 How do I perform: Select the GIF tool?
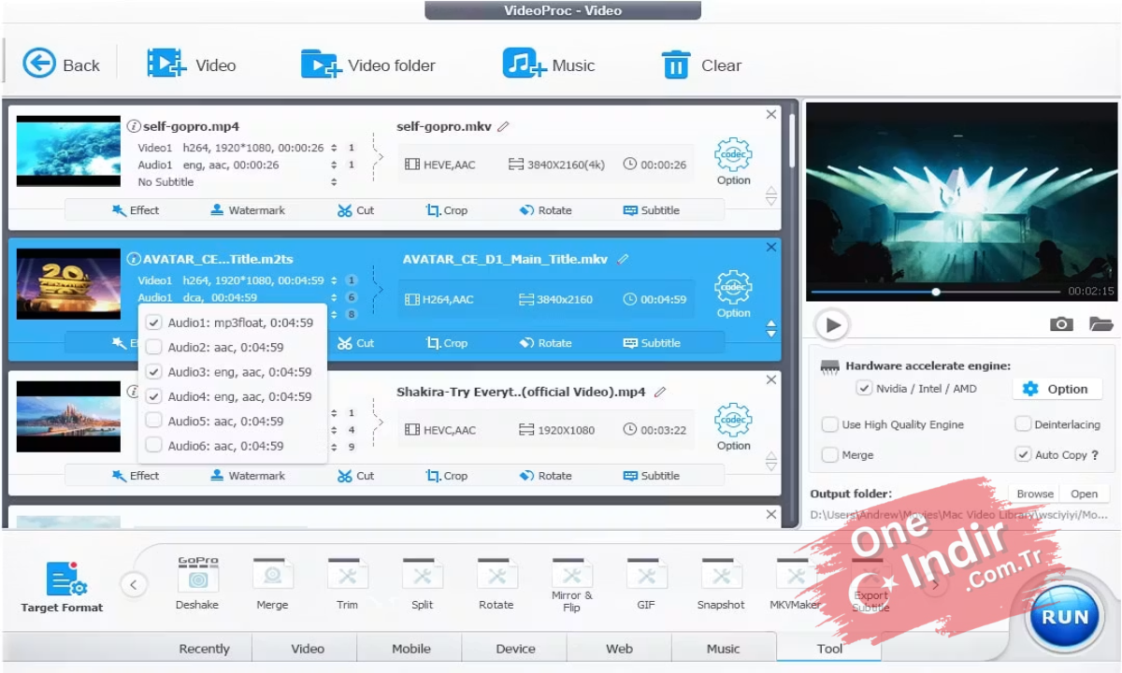[x=646, y=583]
